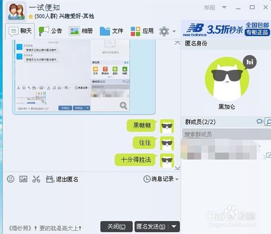
Task: Open the 相册 tab
Action: 81,31
